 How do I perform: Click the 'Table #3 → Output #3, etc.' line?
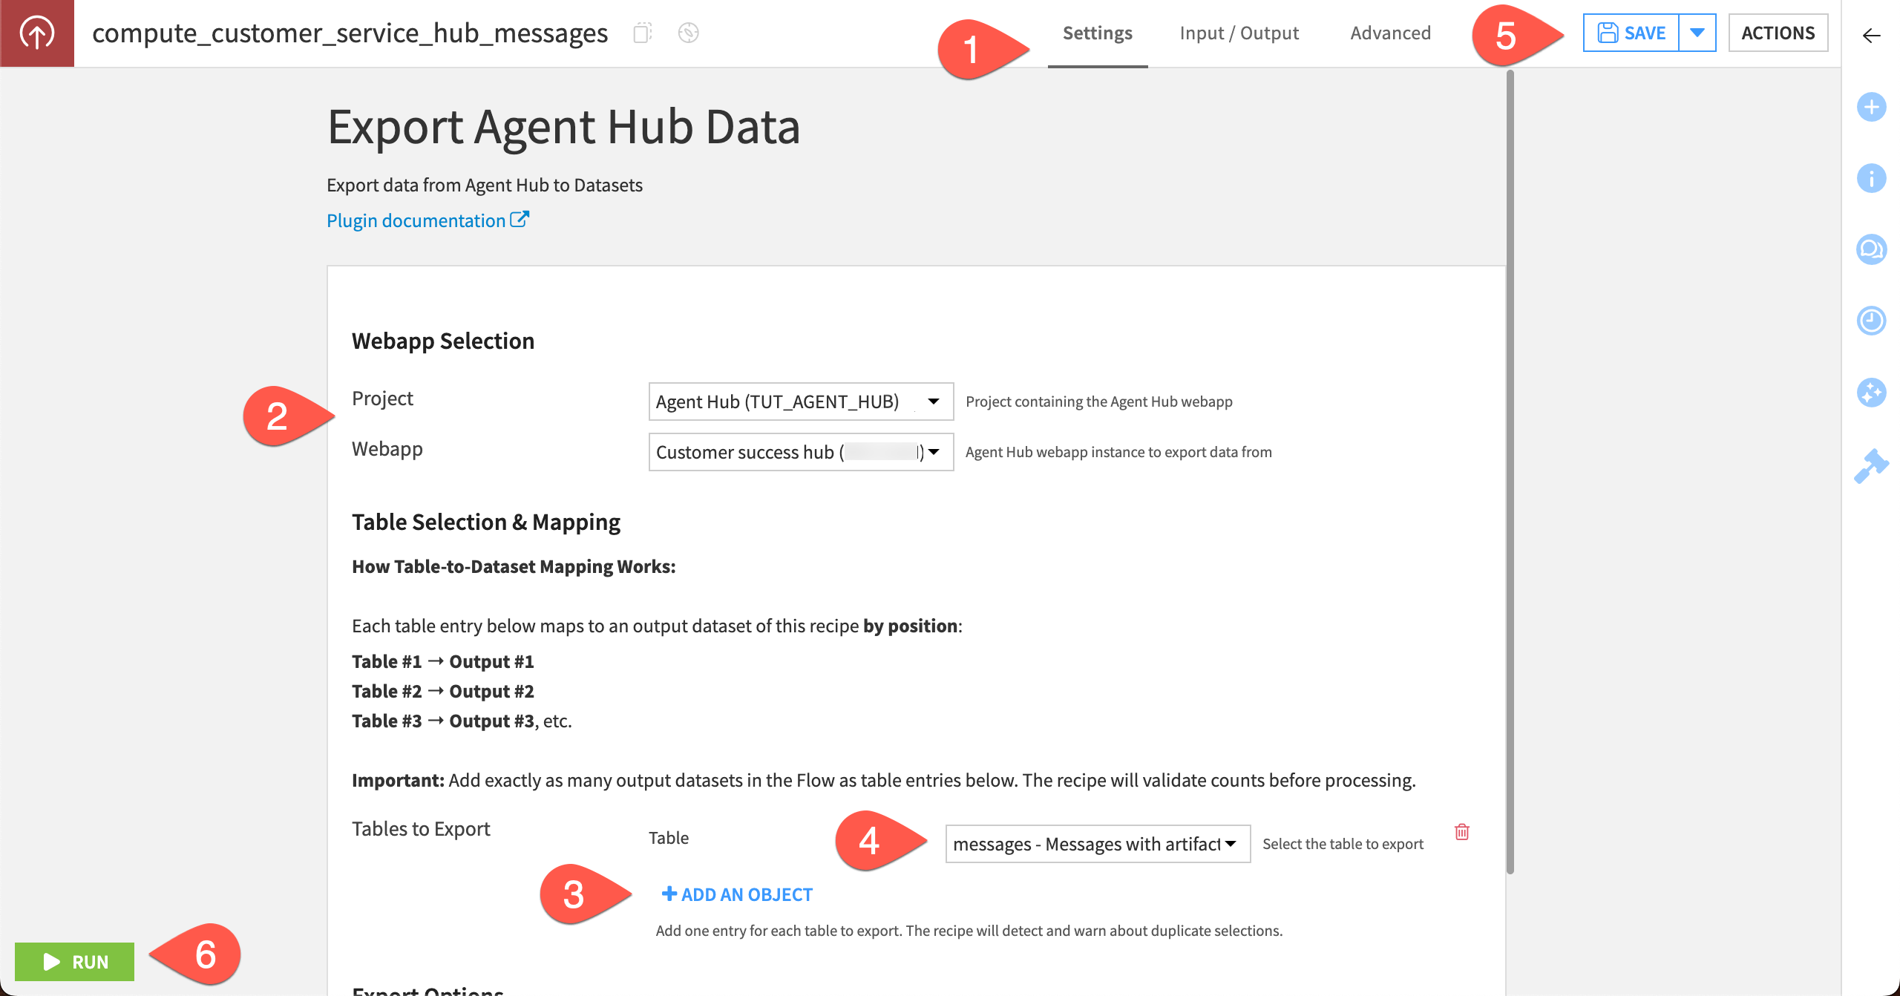462,721
